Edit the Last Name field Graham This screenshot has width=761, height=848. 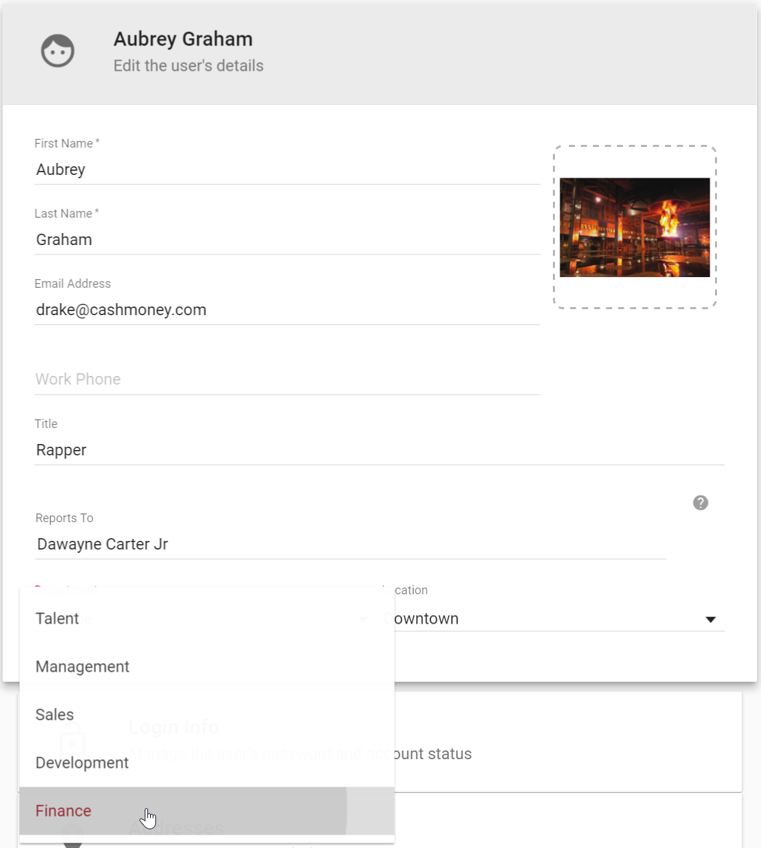coord(287,240)
